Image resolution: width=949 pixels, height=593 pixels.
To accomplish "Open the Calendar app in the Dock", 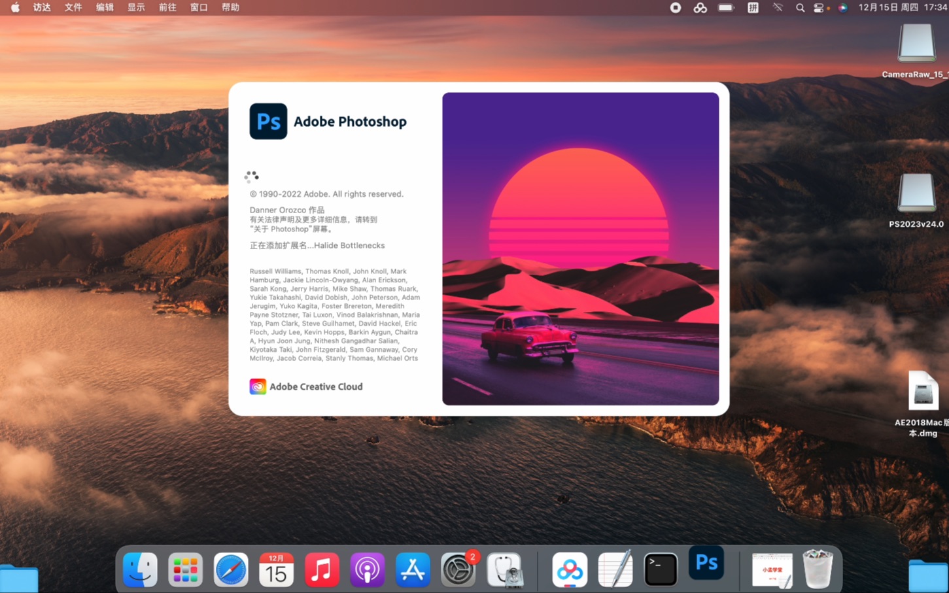I will point(276,569).
